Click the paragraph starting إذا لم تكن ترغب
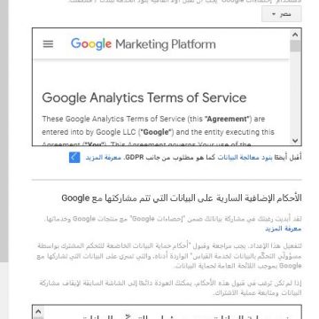 pyautogui.click(x=171, y=288)
